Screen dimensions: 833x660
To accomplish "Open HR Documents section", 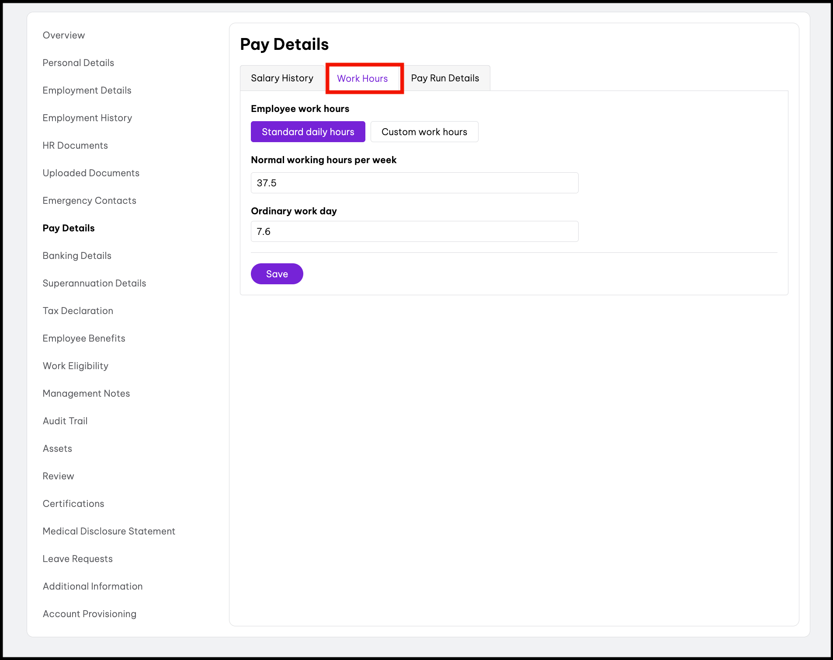I will tap(75, 146).
